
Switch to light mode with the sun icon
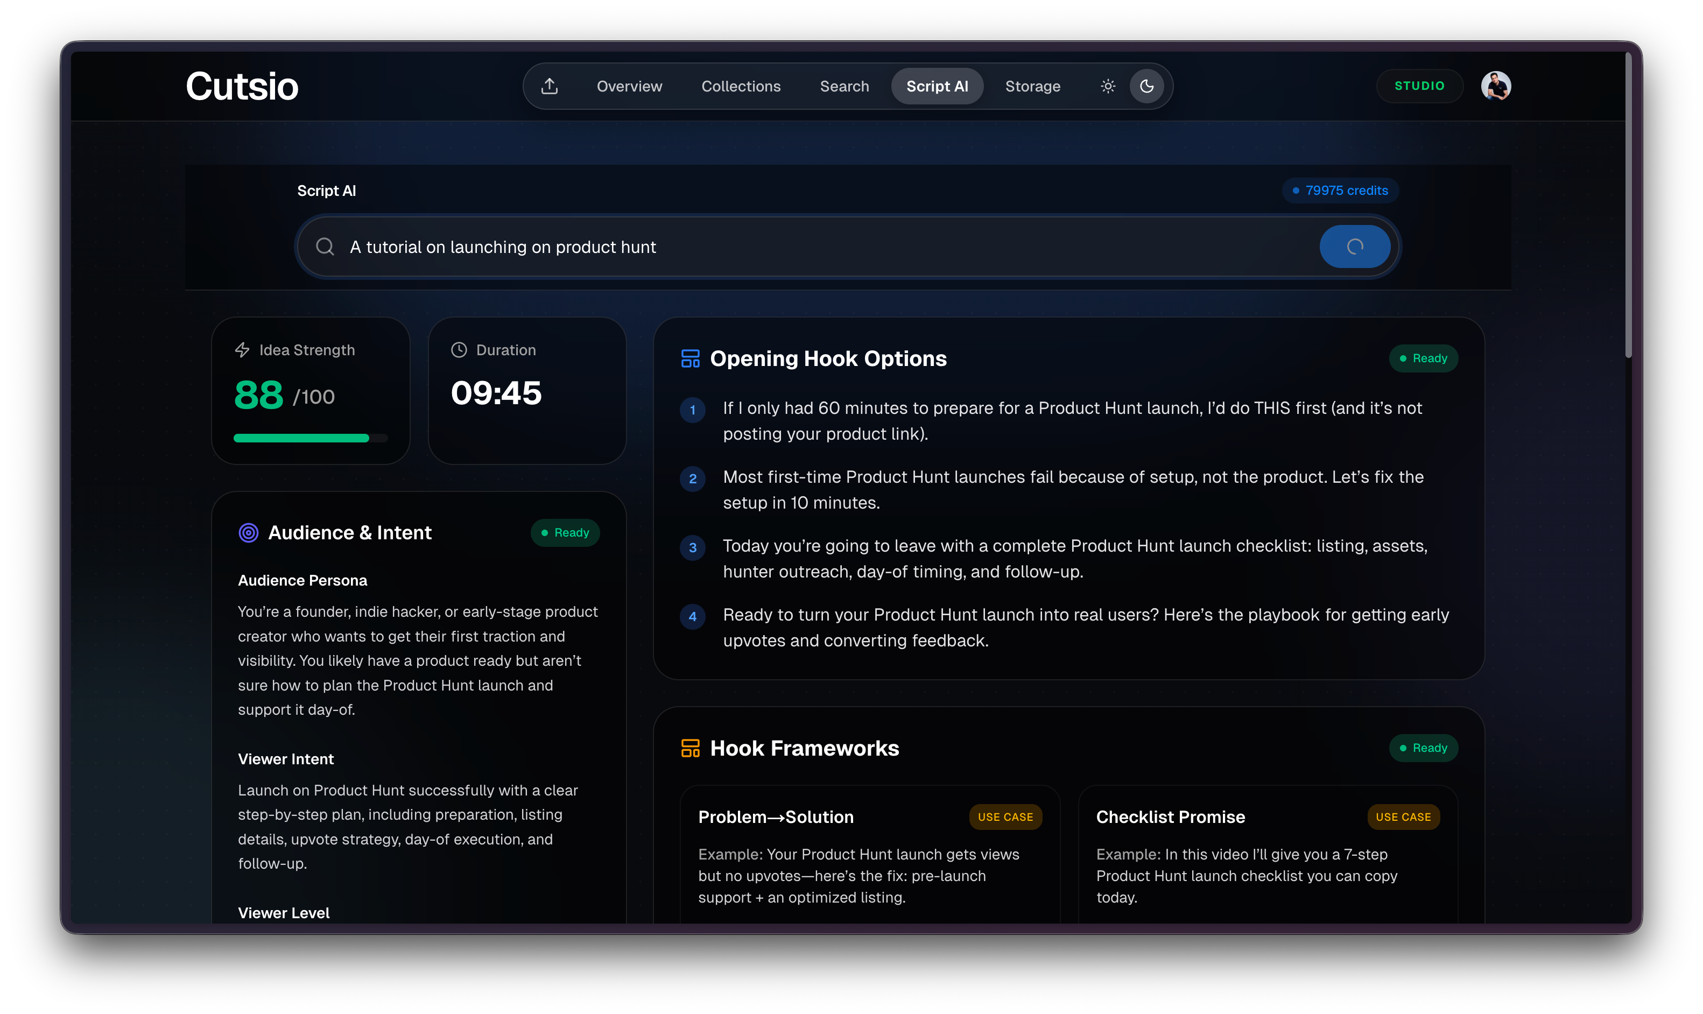click(1107, 86)
